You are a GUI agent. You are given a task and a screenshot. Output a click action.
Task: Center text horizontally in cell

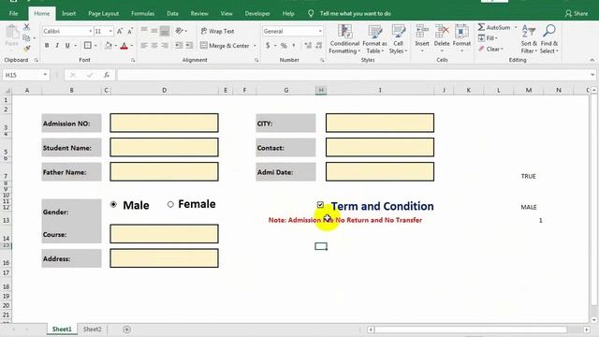pos(154,46)
